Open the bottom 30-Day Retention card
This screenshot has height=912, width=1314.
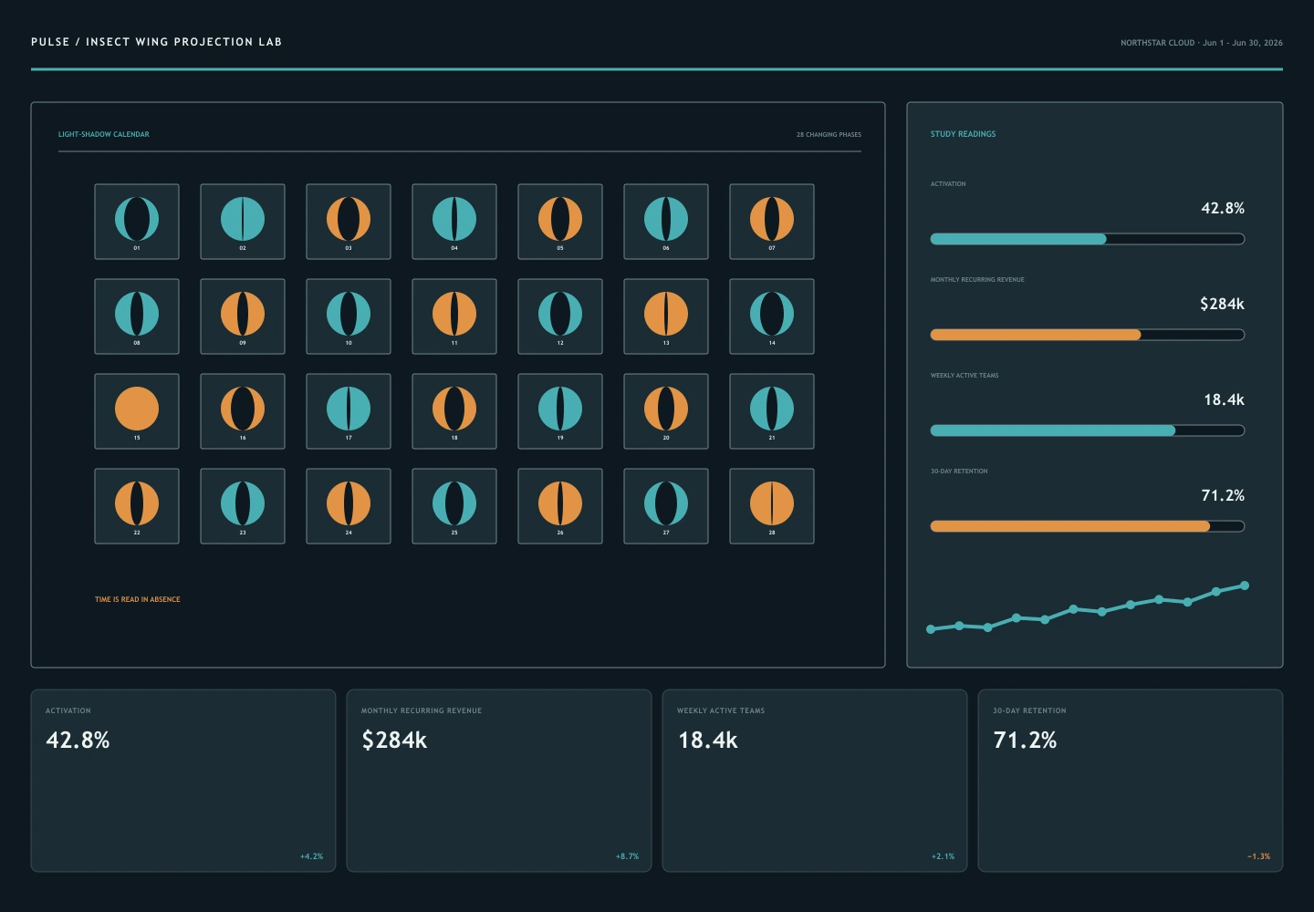click(x=1131, y=781)
